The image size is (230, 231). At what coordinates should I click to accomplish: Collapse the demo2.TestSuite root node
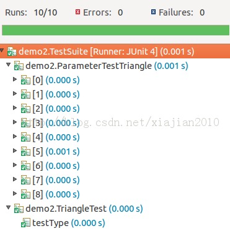point(2,50)
